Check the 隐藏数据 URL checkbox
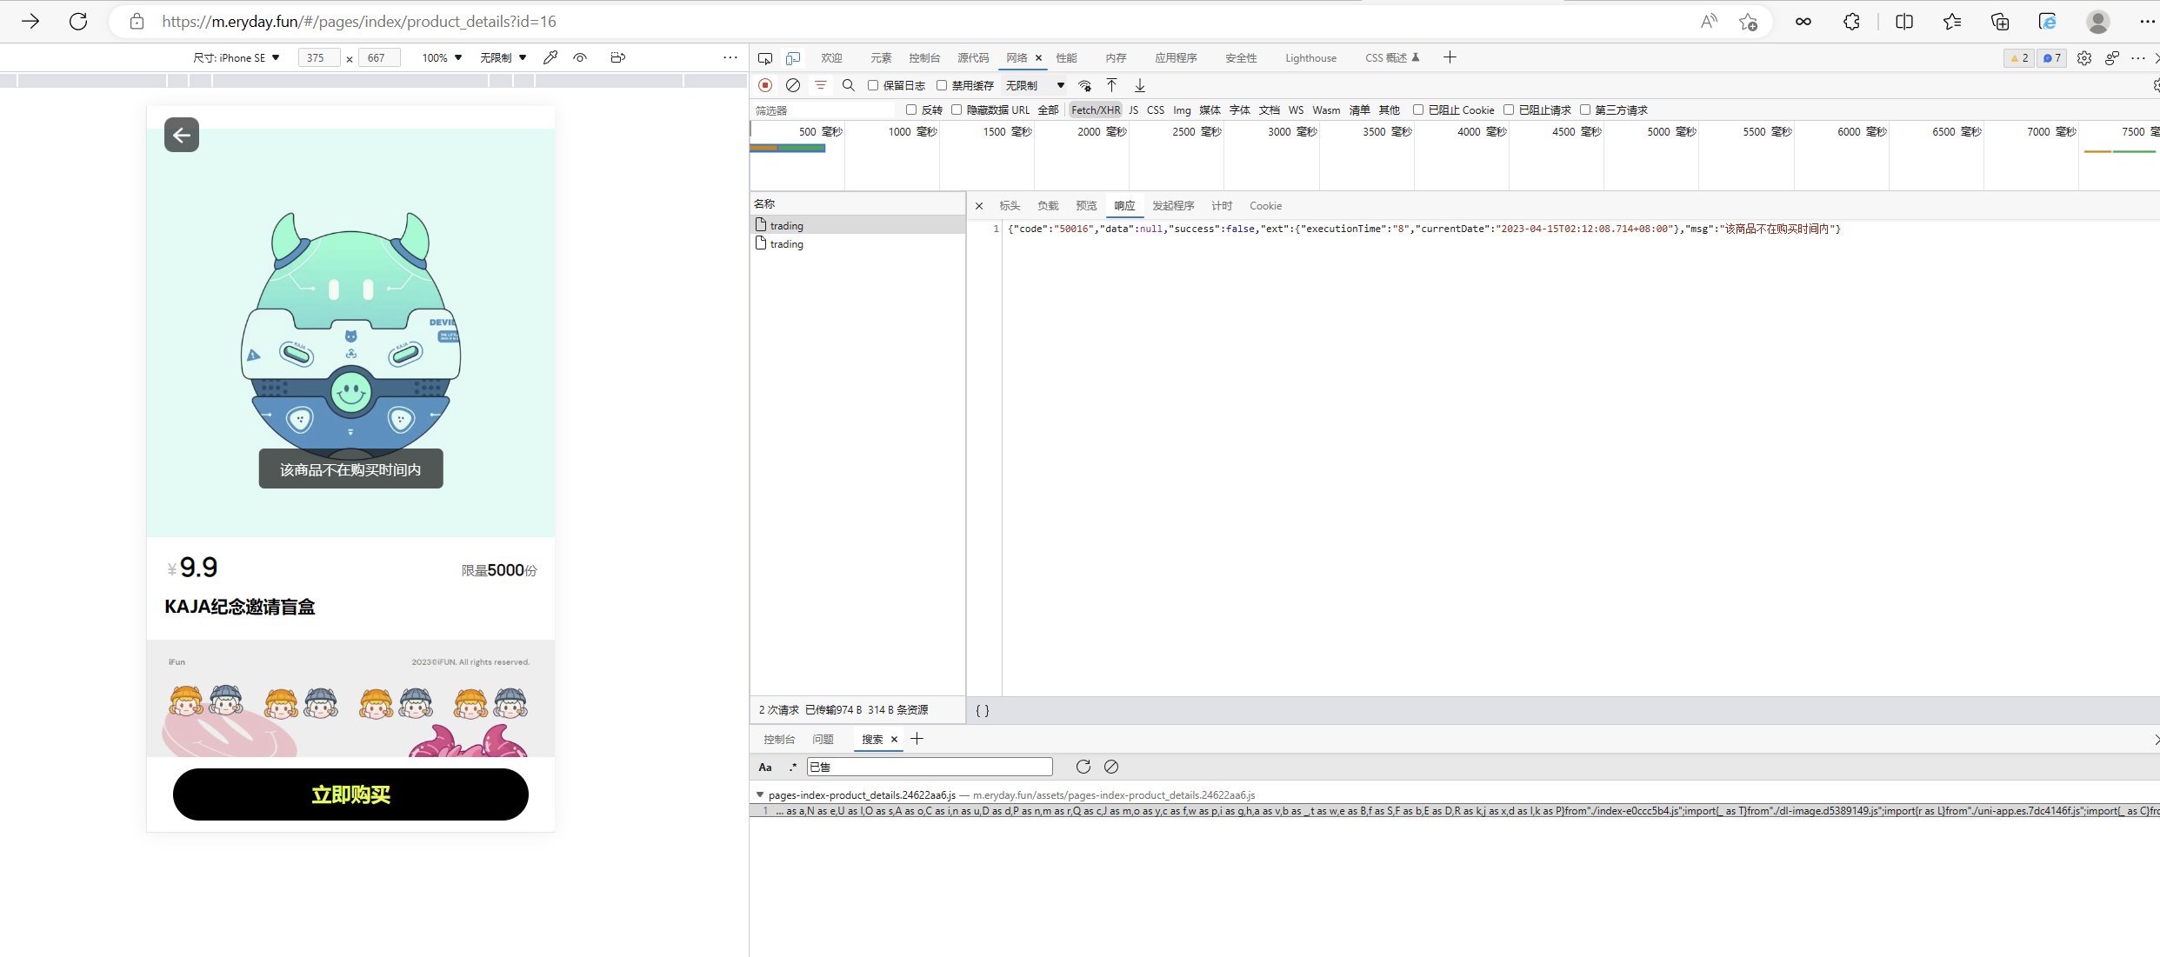The width and height of the screenshot is (2160, 957). (x=957, y=110)
